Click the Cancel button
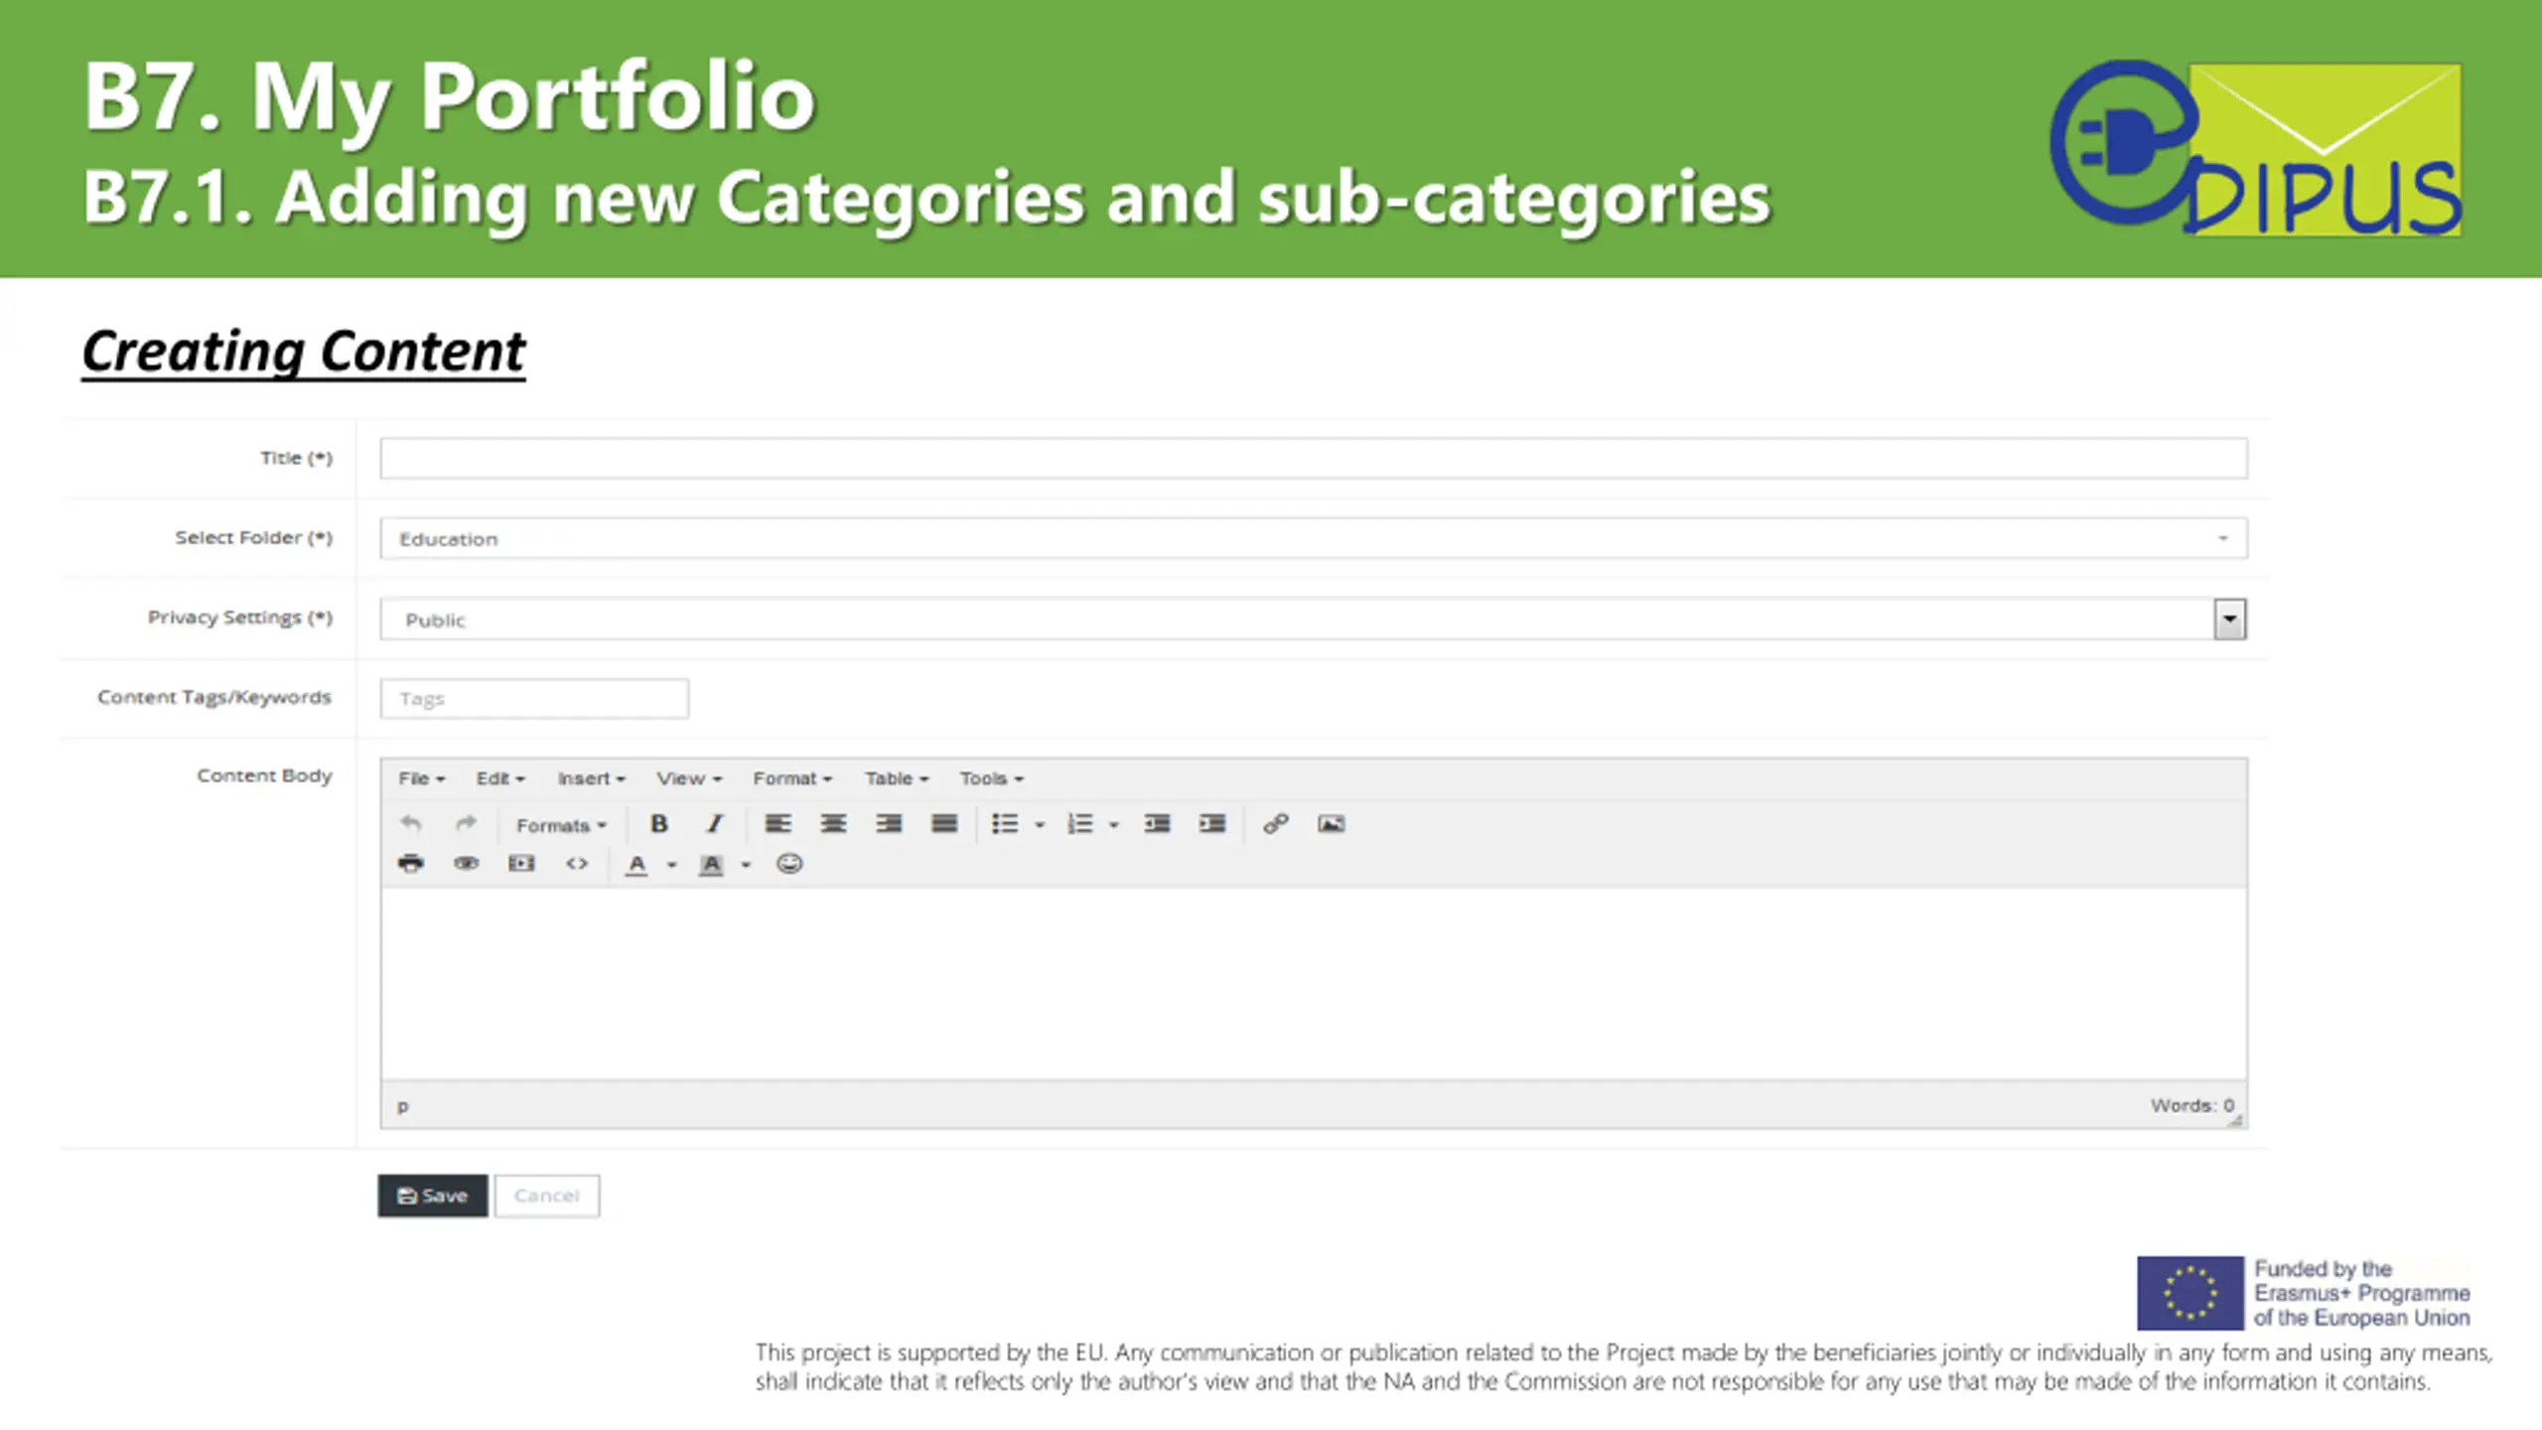2542x1430 pixels. (x=547, y=1196)
